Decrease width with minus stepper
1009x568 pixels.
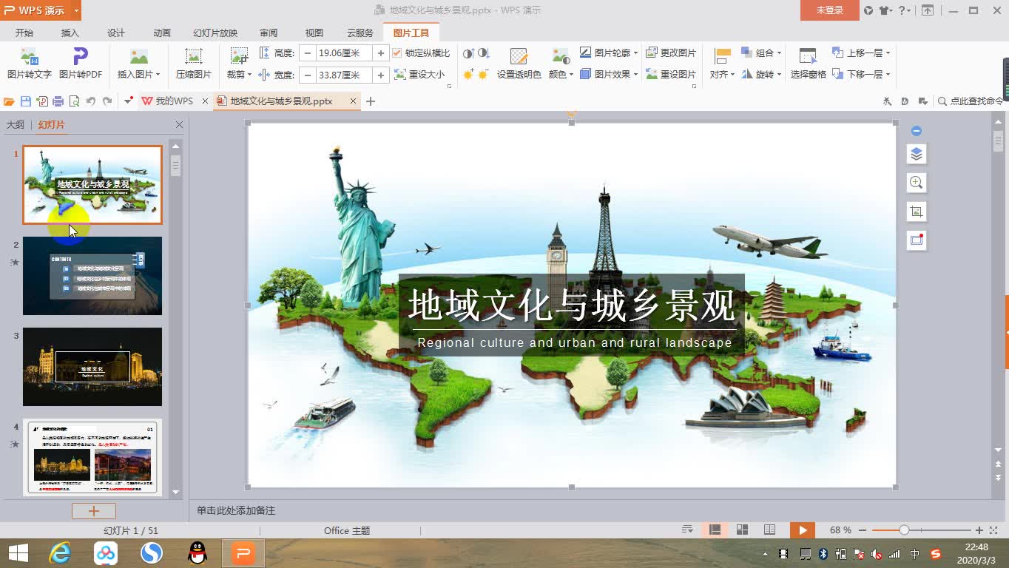[x=307, y=75]
